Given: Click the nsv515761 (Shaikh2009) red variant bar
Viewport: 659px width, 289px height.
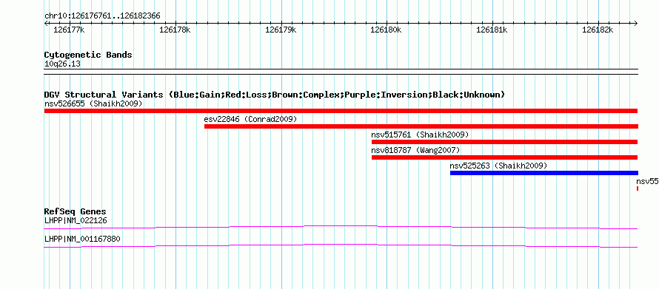Looking at the screenshot, I should pos(505,142).
